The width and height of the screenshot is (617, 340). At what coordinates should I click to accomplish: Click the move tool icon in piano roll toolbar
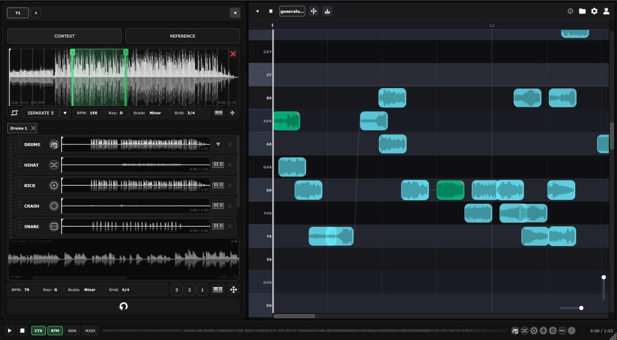[314, 11]
